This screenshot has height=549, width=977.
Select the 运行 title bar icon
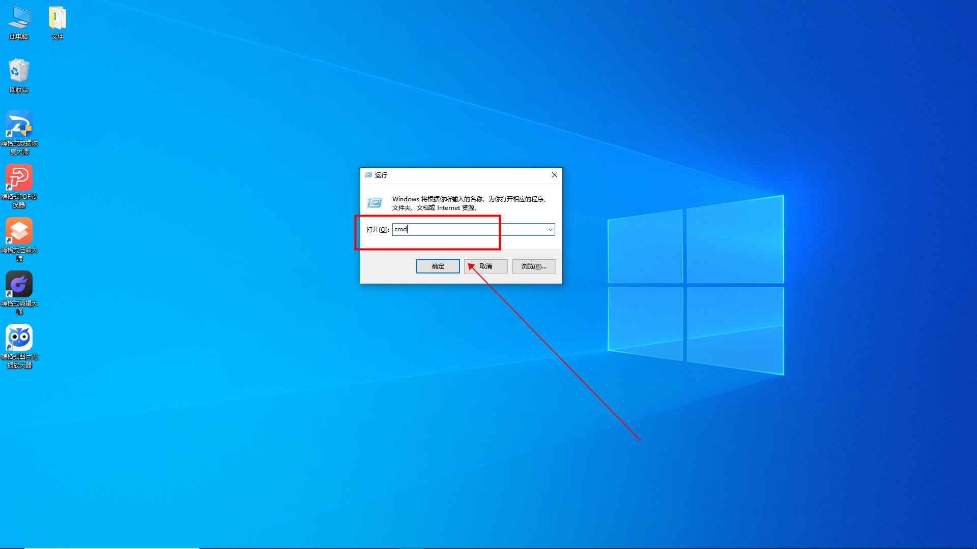click(368, 175)
